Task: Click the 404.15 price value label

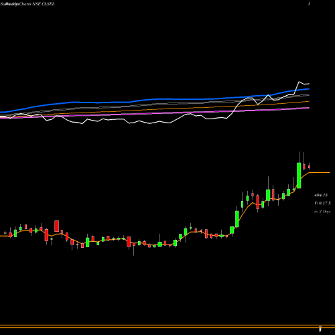Action: point(321,195)
